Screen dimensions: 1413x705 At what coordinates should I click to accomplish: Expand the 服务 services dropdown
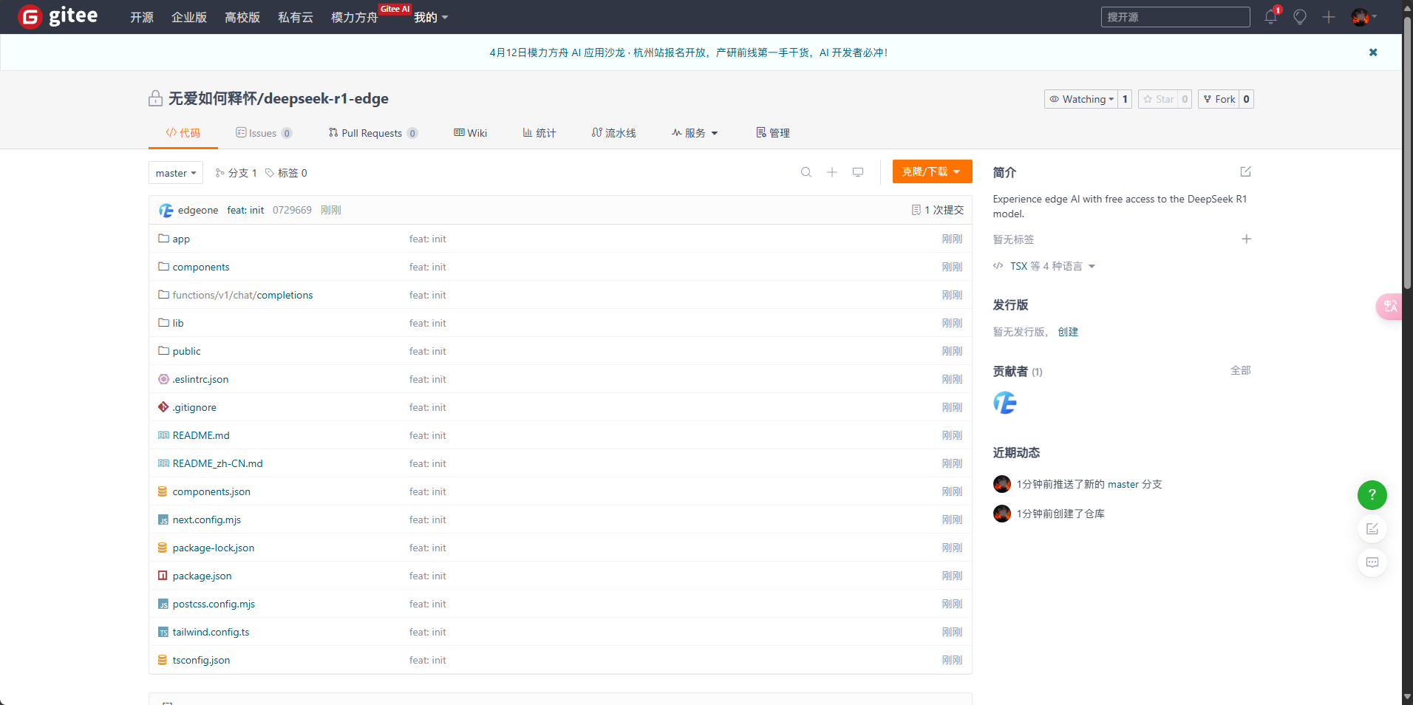pyautogui.click(x=695, y=133)
